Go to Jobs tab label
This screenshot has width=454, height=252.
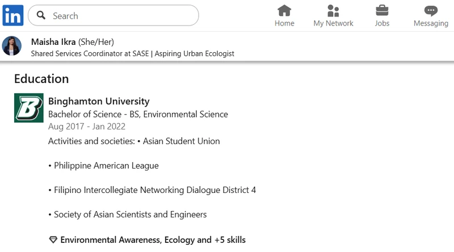[382, 23]
